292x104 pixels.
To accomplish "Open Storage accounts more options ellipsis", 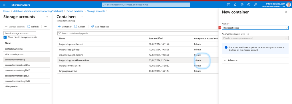I will (x=45, y=27).
